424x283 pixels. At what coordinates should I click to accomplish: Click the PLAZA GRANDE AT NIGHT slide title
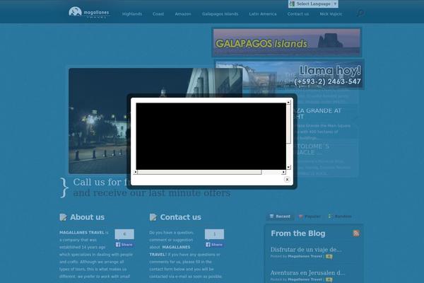click(x=318, y=113)
